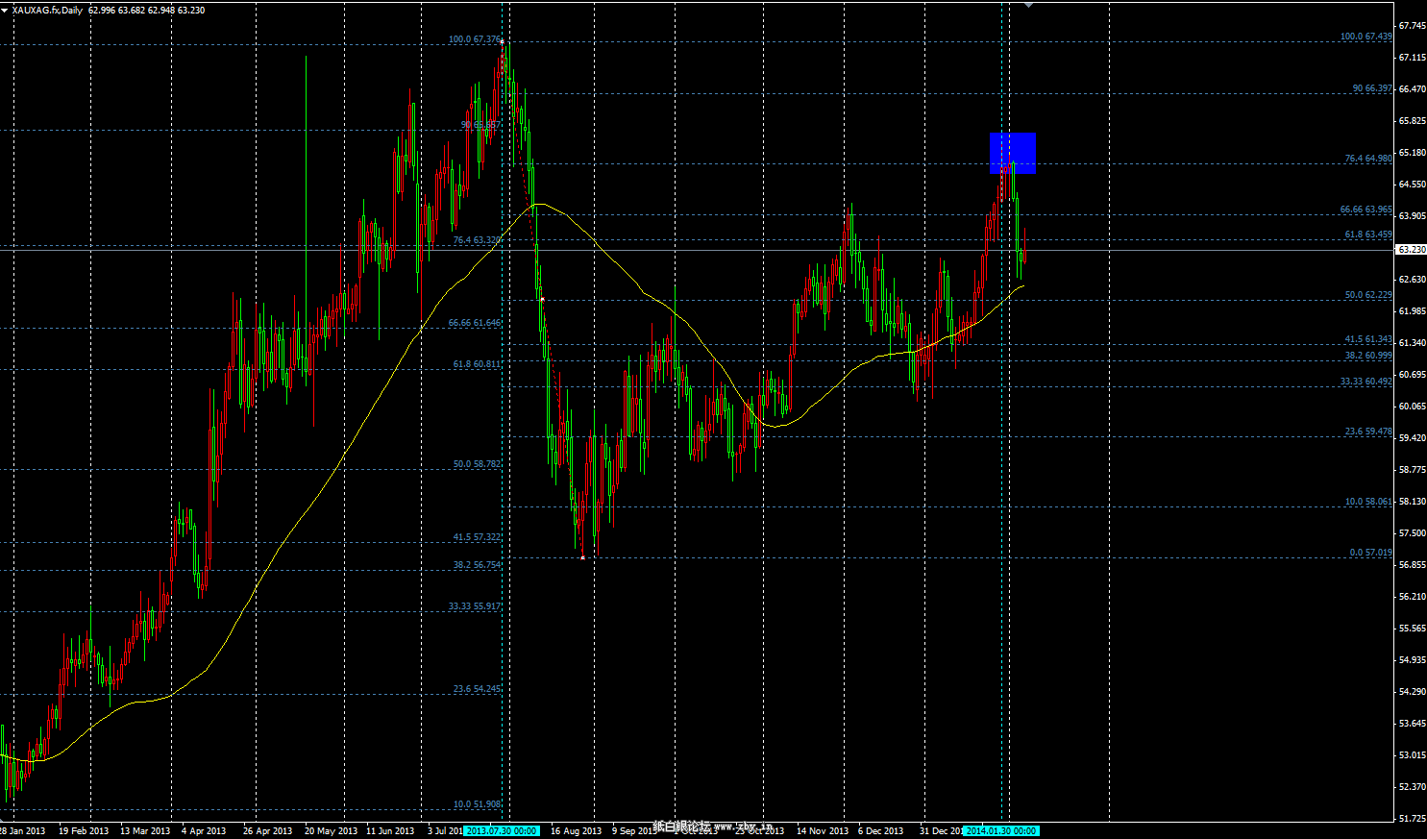Click the XAUXAG.fx,Daily symbol title text
Screen dimensions: 1427x839
click(x=47, y=10)
